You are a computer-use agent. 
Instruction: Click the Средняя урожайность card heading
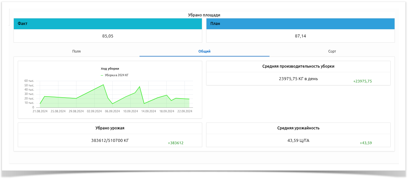coord(298,128)
